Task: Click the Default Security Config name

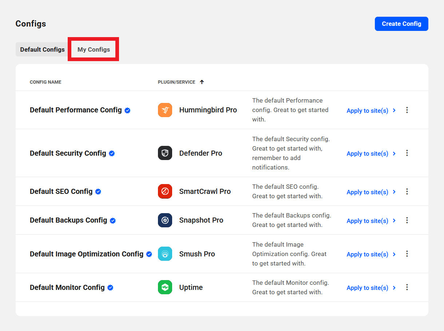Action: (68, 153)
